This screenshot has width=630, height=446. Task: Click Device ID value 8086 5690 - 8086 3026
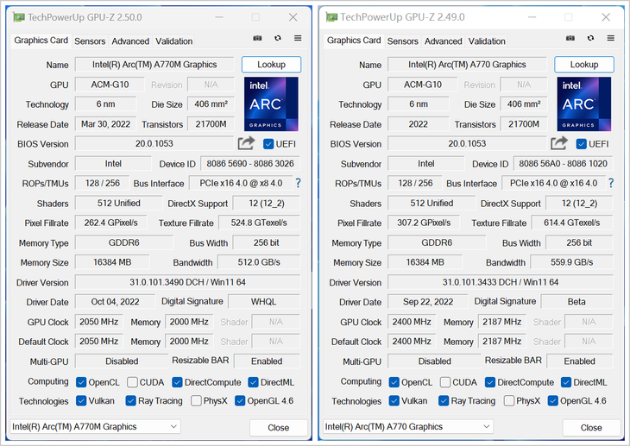[x=250, y=164]
